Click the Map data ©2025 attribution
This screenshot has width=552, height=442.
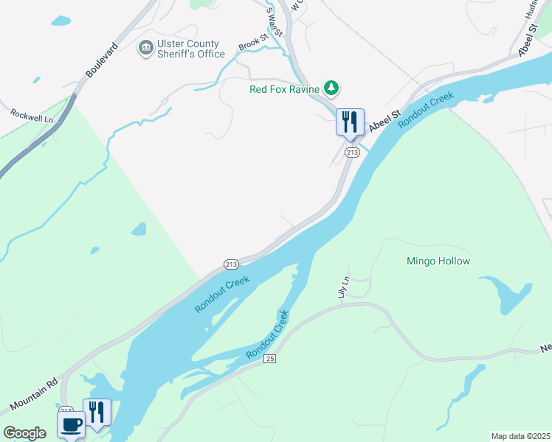(x=521, y=436)
